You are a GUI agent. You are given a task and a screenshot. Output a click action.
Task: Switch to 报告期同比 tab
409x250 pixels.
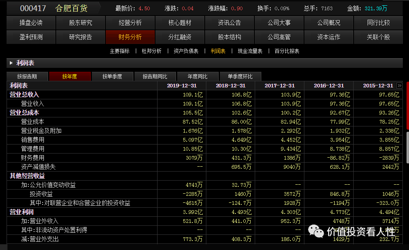[x=155, y=76]
